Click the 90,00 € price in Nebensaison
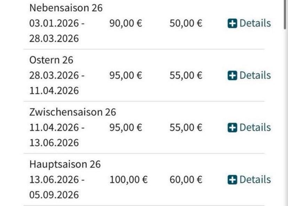Image resolution: width=288 pixels, height=206 pixels. pos(126,23)
